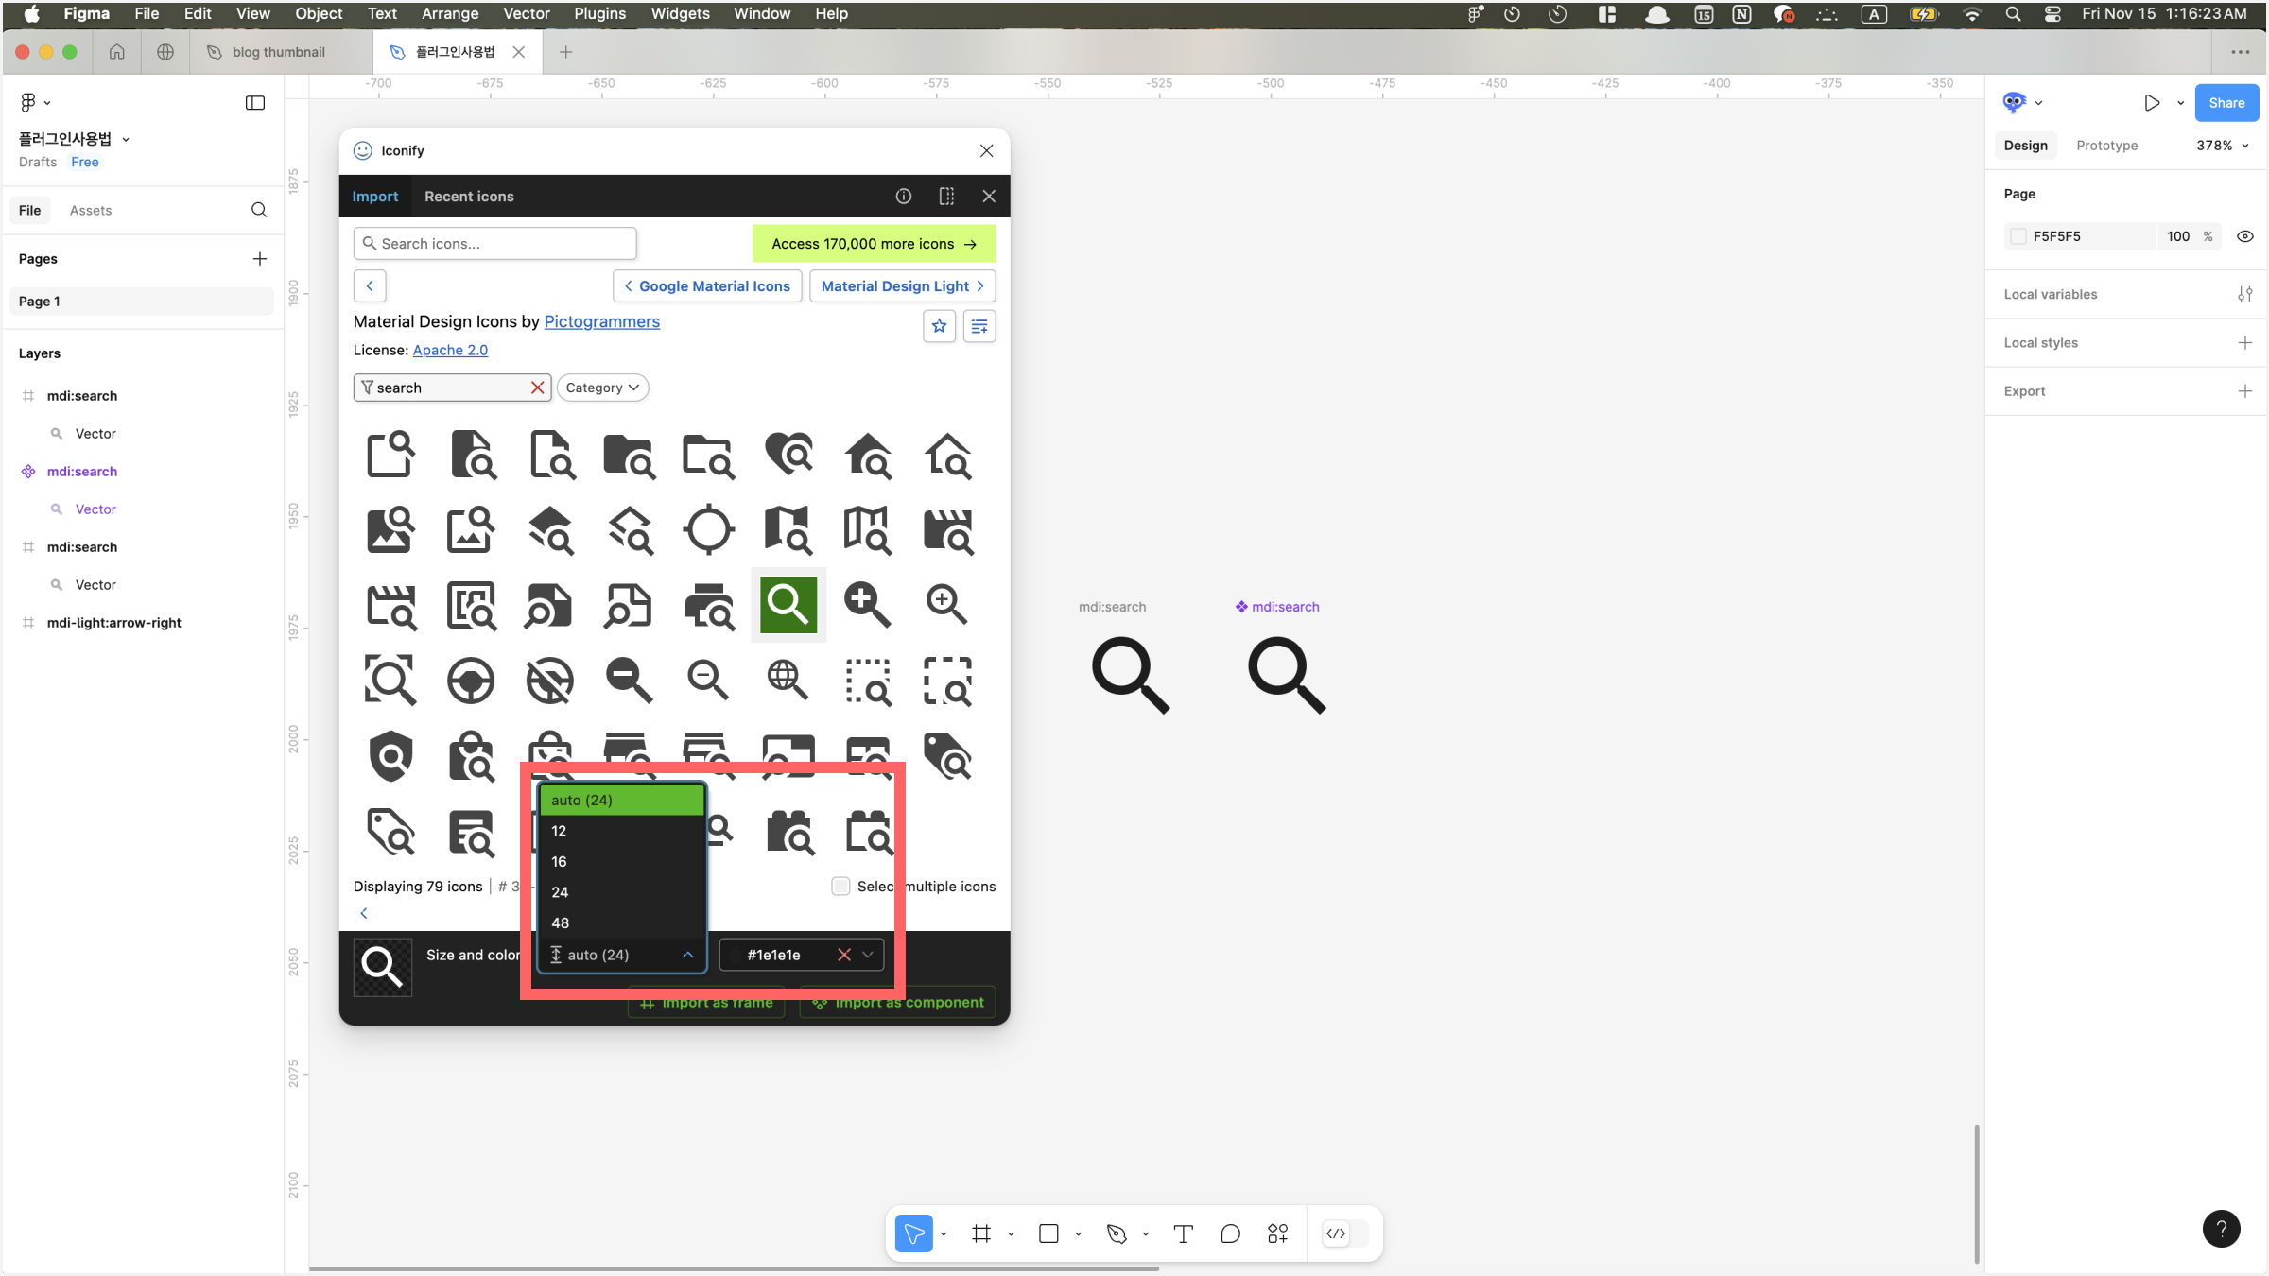The image size is (2269, 1276).
Task: Reset color with red X beside #1e1e1e
Action: point(843,955)
